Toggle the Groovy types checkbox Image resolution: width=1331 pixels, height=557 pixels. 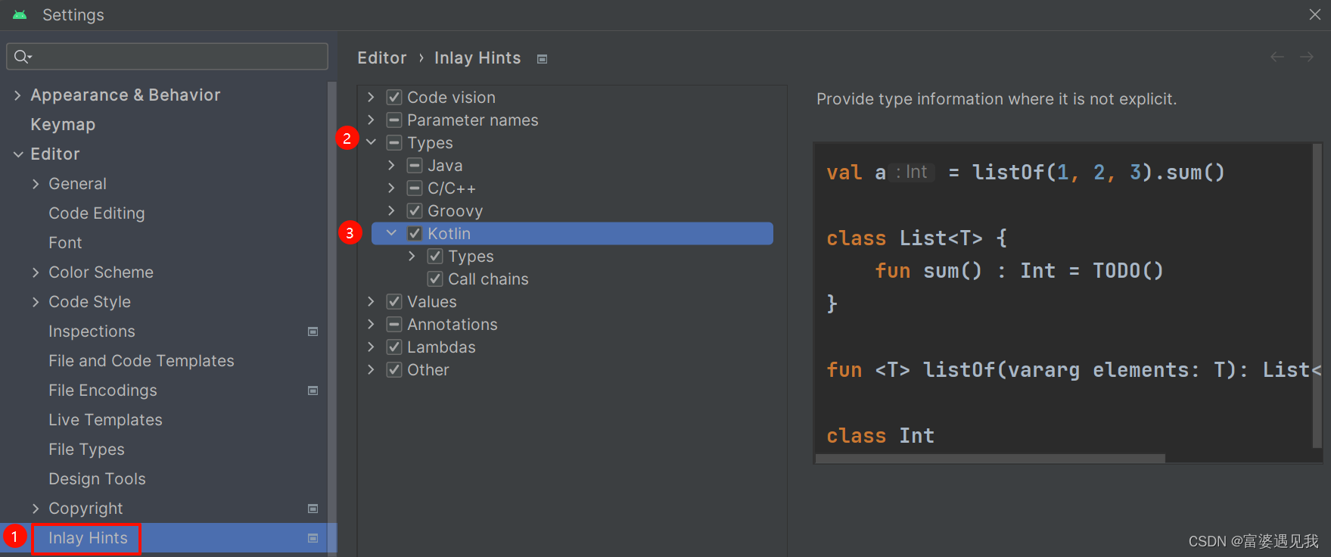[415, 211]
